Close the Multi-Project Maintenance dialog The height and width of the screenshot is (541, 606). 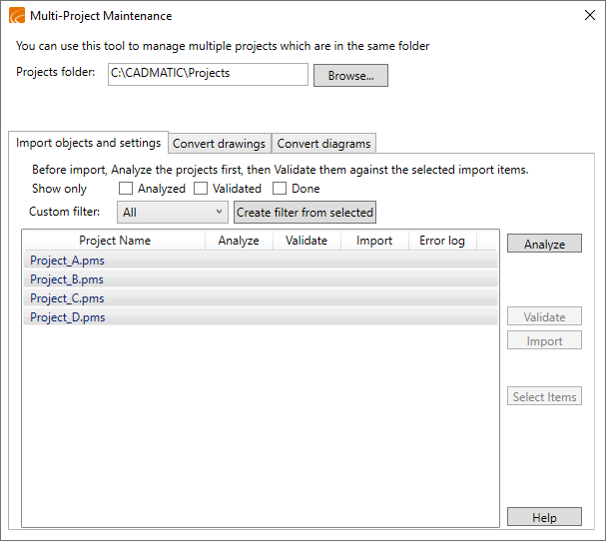coord(588,16)
